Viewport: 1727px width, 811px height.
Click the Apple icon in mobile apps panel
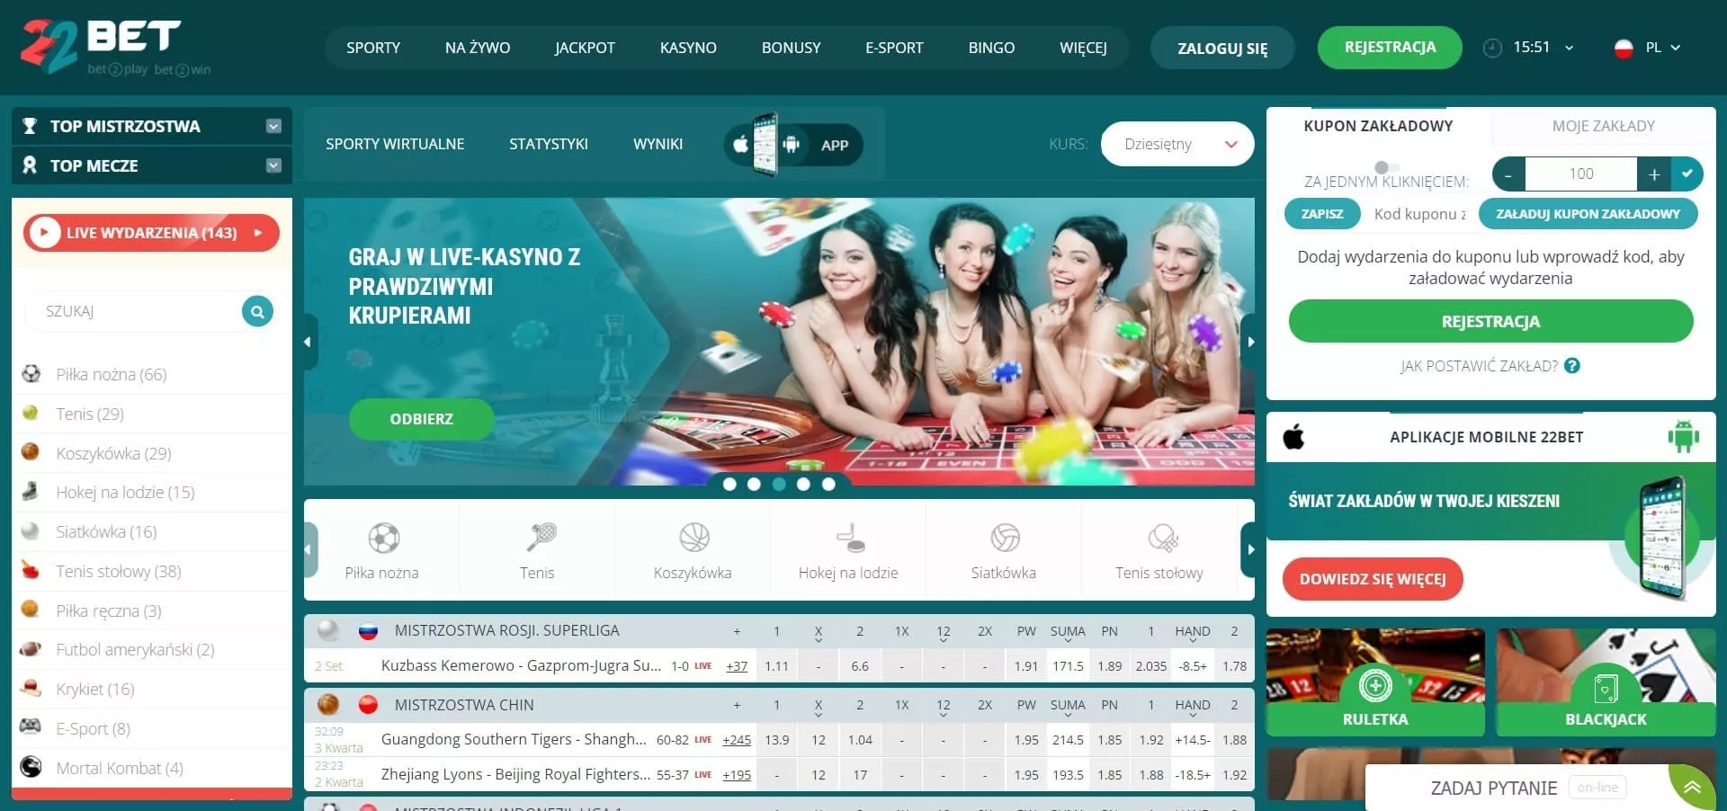click(1293, 437)
